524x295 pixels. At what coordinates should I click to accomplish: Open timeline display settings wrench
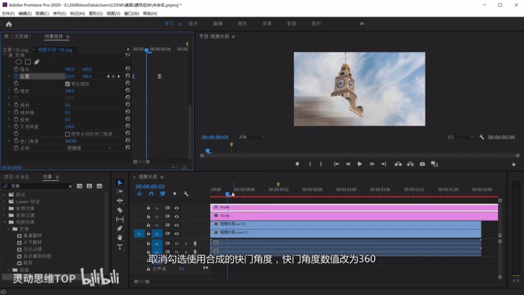[186, 194]
